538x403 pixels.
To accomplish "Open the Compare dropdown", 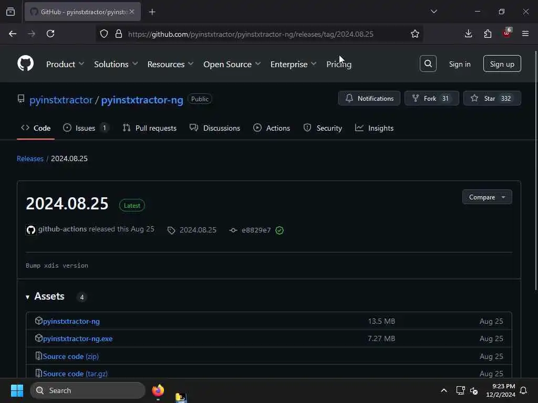I will [x=487, y=197].
